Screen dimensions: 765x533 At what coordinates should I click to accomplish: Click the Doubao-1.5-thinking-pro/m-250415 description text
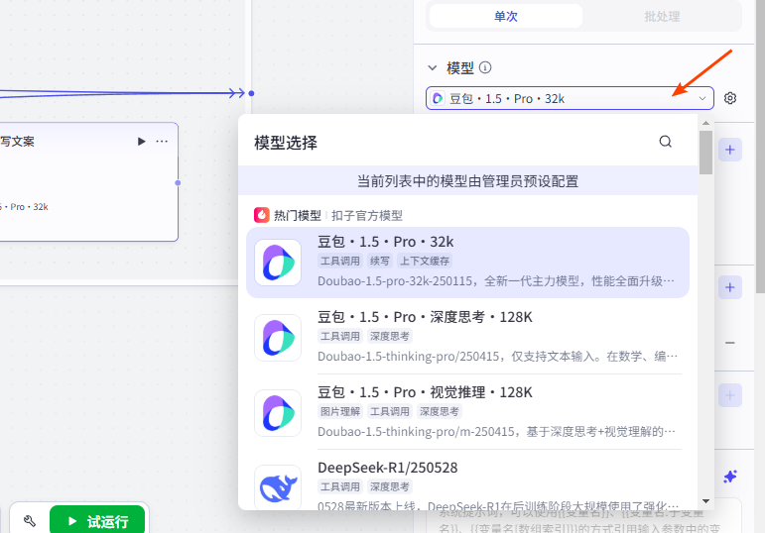[x=497, y=432]
